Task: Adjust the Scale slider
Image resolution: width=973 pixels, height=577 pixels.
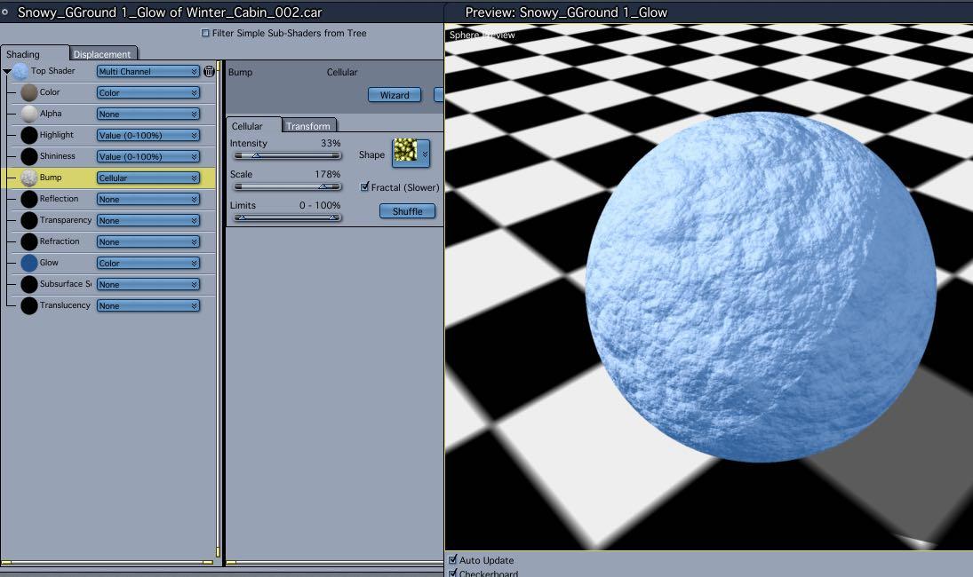Action: [287, 186]
